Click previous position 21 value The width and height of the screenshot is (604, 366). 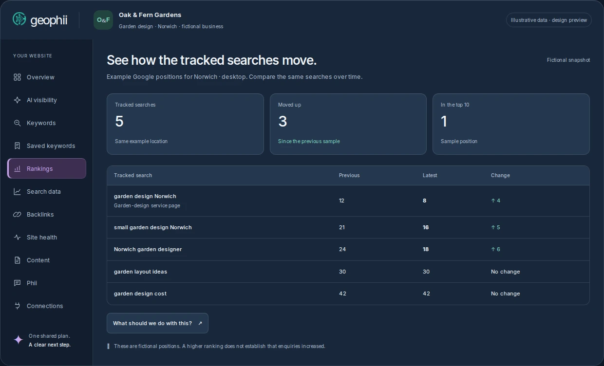[x=342, y=227]
